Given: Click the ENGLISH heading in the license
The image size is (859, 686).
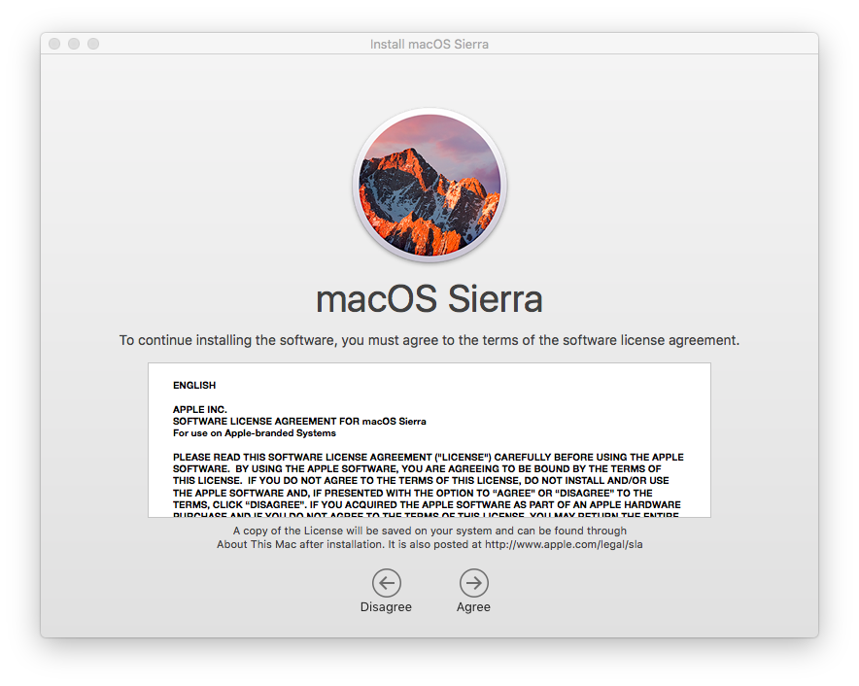Looking at the screenshot, I should click(x=194, y=385).
